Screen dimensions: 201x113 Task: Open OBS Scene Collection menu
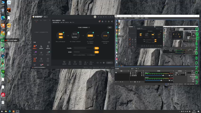pos(137,18)
